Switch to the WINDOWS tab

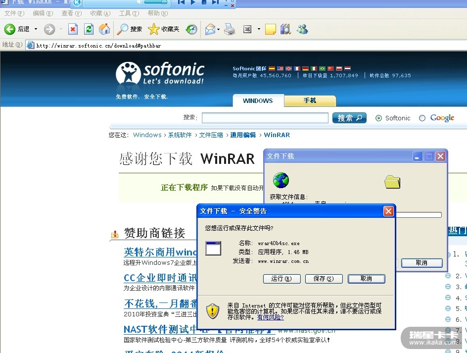[x=258, y=101]
